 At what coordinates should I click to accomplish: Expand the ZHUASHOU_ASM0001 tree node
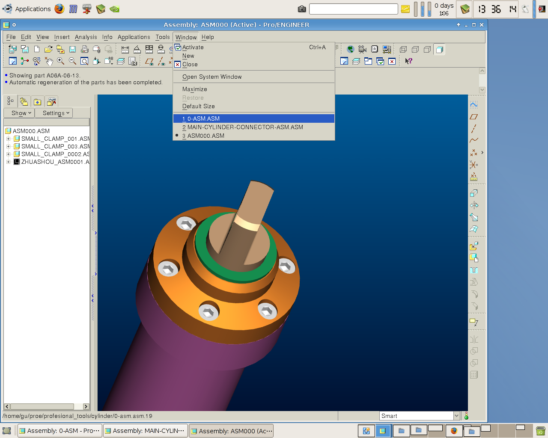click(x=8, y=162)
